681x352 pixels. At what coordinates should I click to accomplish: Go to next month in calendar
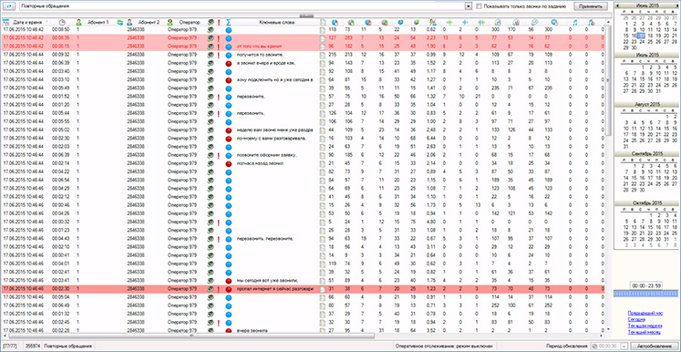[x=676, y=5]
